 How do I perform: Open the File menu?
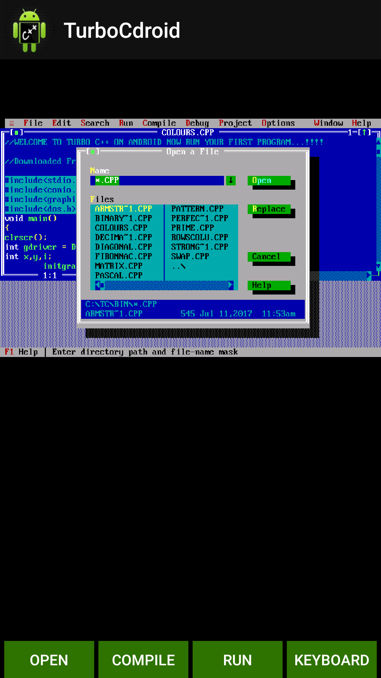33,123
